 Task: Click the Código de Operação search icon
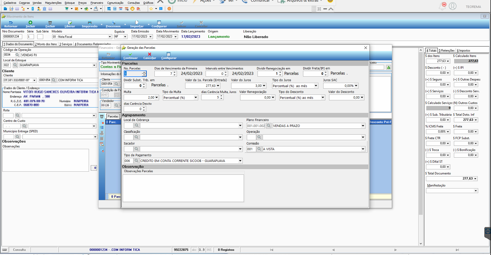17,55
